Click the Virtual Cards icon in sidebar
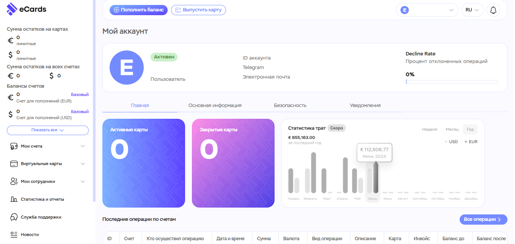This screenshot has width=515, height=244. [x=14, y=164]
